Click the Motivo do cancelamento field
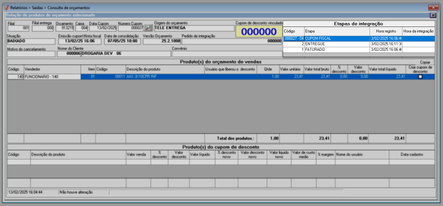 click(31, 54)
